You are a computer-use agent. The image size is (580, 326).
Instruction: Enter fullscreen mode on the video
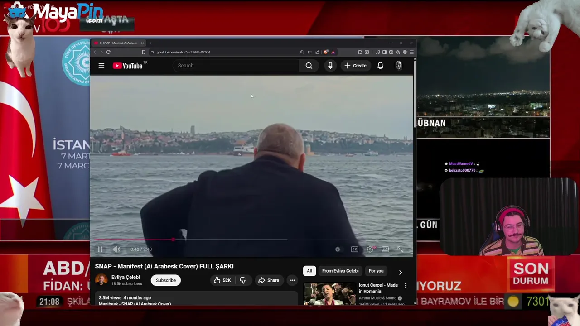tap(401, 249)
